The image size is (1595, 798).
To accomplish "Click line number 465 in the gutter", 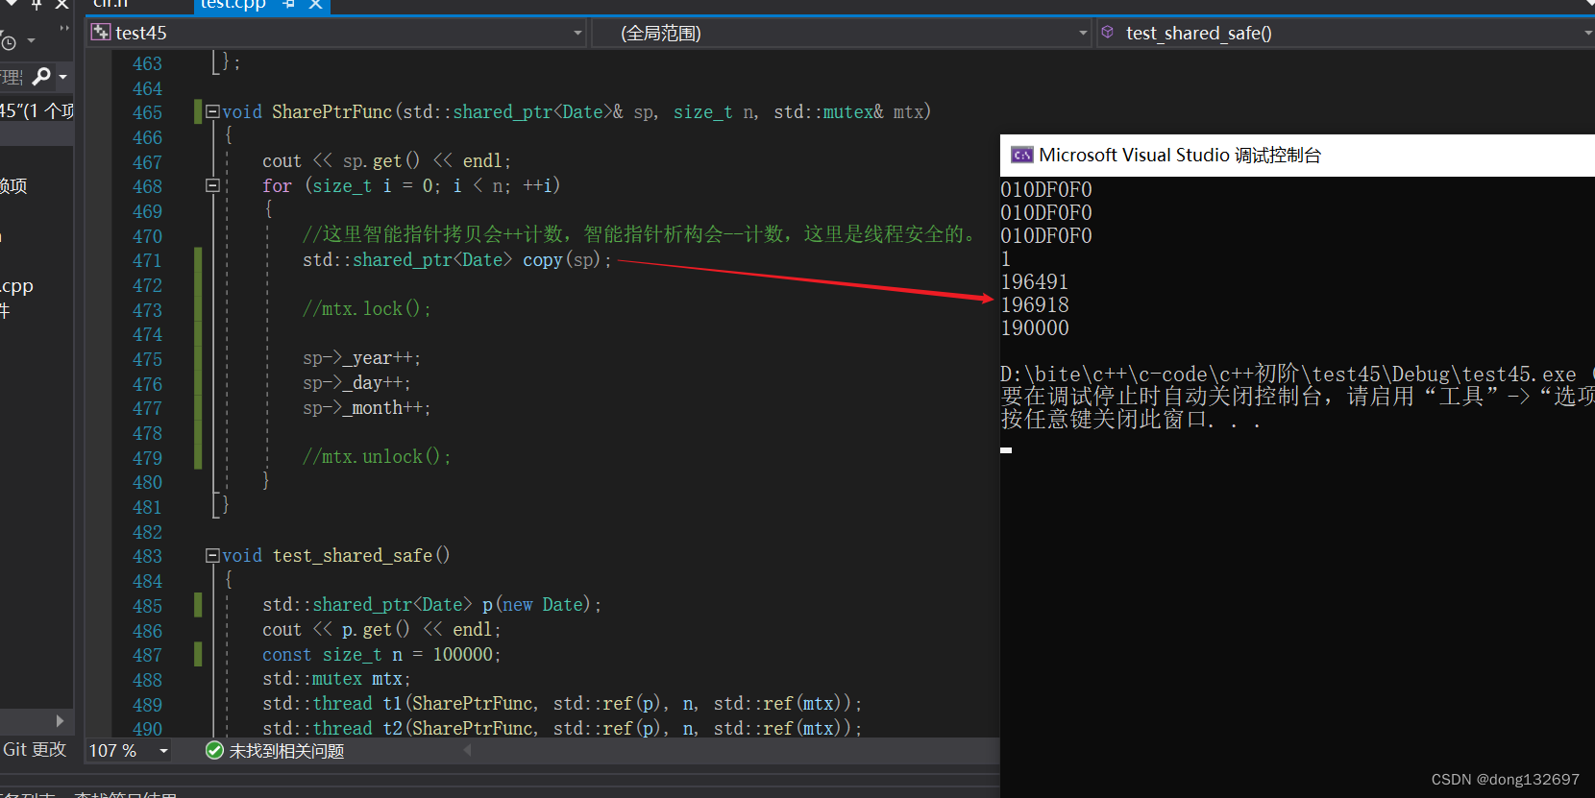I will (x=147, y=112).
